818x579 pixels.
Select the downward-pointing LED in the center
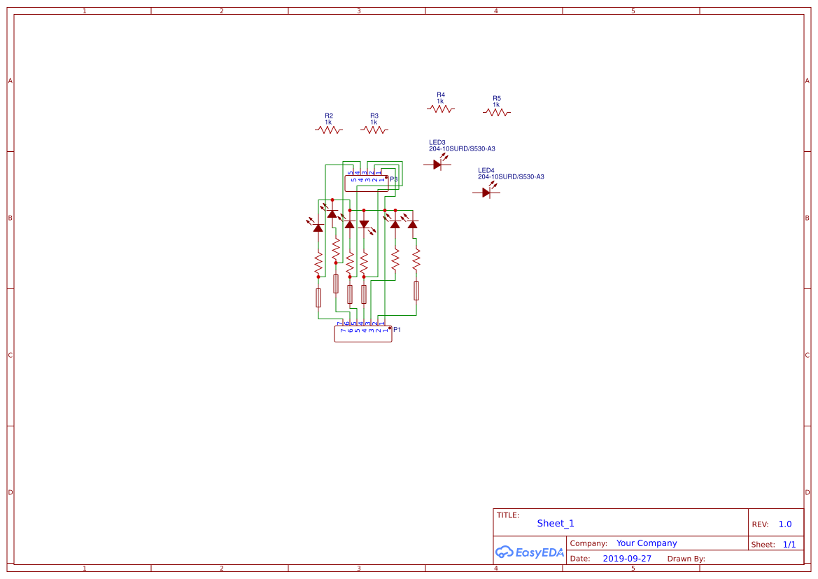(365, 225)
